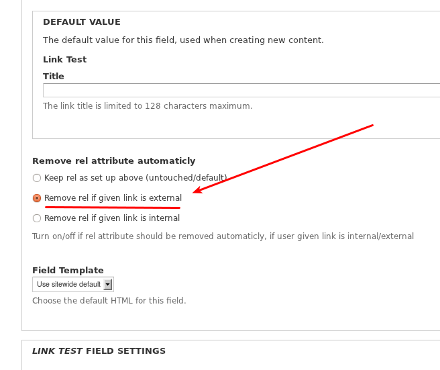Screen dimensions: 440x370
Task: Choose 'Remove rel if given link is external' radio
Action: [37, 198]
